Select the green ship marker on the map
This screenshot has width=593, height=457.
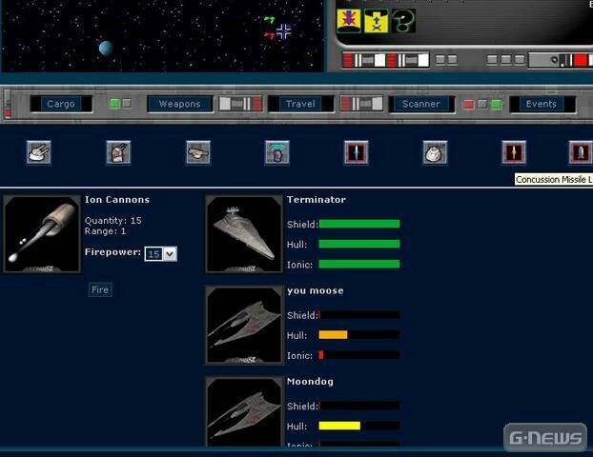(269, 19)
